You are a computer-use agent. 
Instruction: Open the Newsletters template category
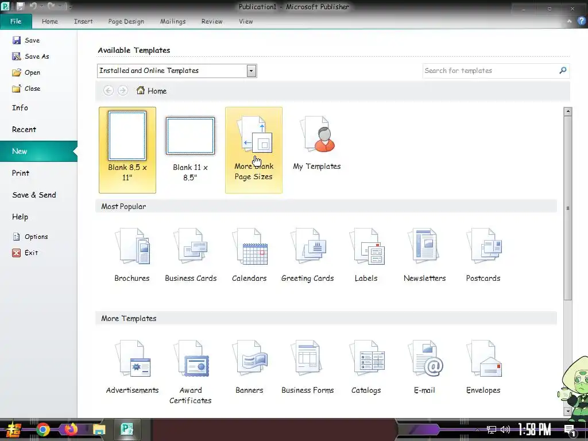point(424,255)
